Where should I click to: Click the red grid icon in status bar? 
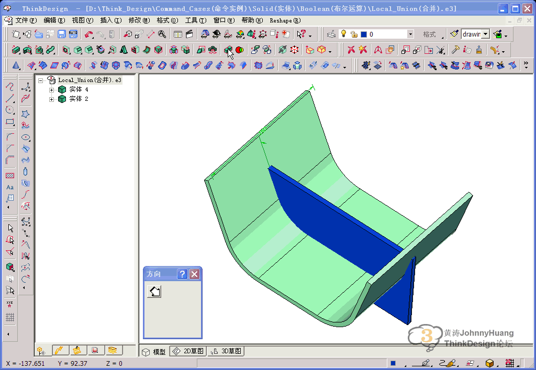pos(509,363)
